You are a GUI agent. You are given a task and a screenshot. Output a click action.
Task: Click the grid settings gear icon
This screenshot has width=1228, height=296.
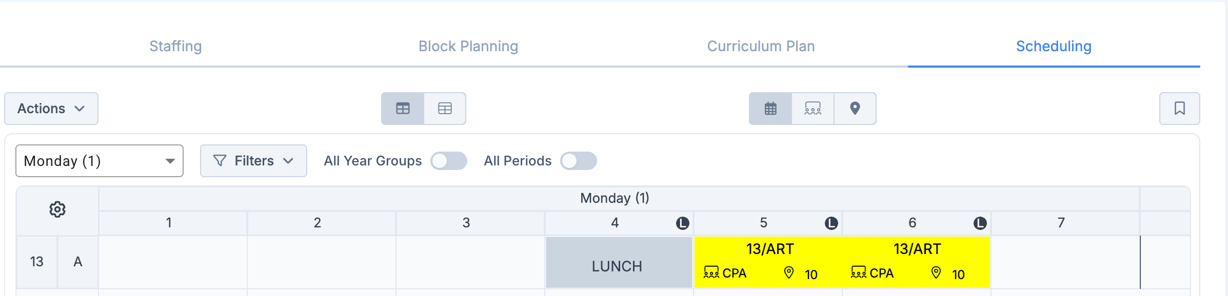point(57,209)
